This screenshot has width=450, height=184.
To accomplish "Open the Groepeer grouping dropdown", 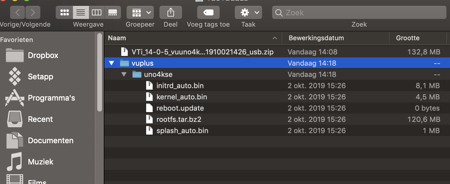I will [x=140, y=12].
